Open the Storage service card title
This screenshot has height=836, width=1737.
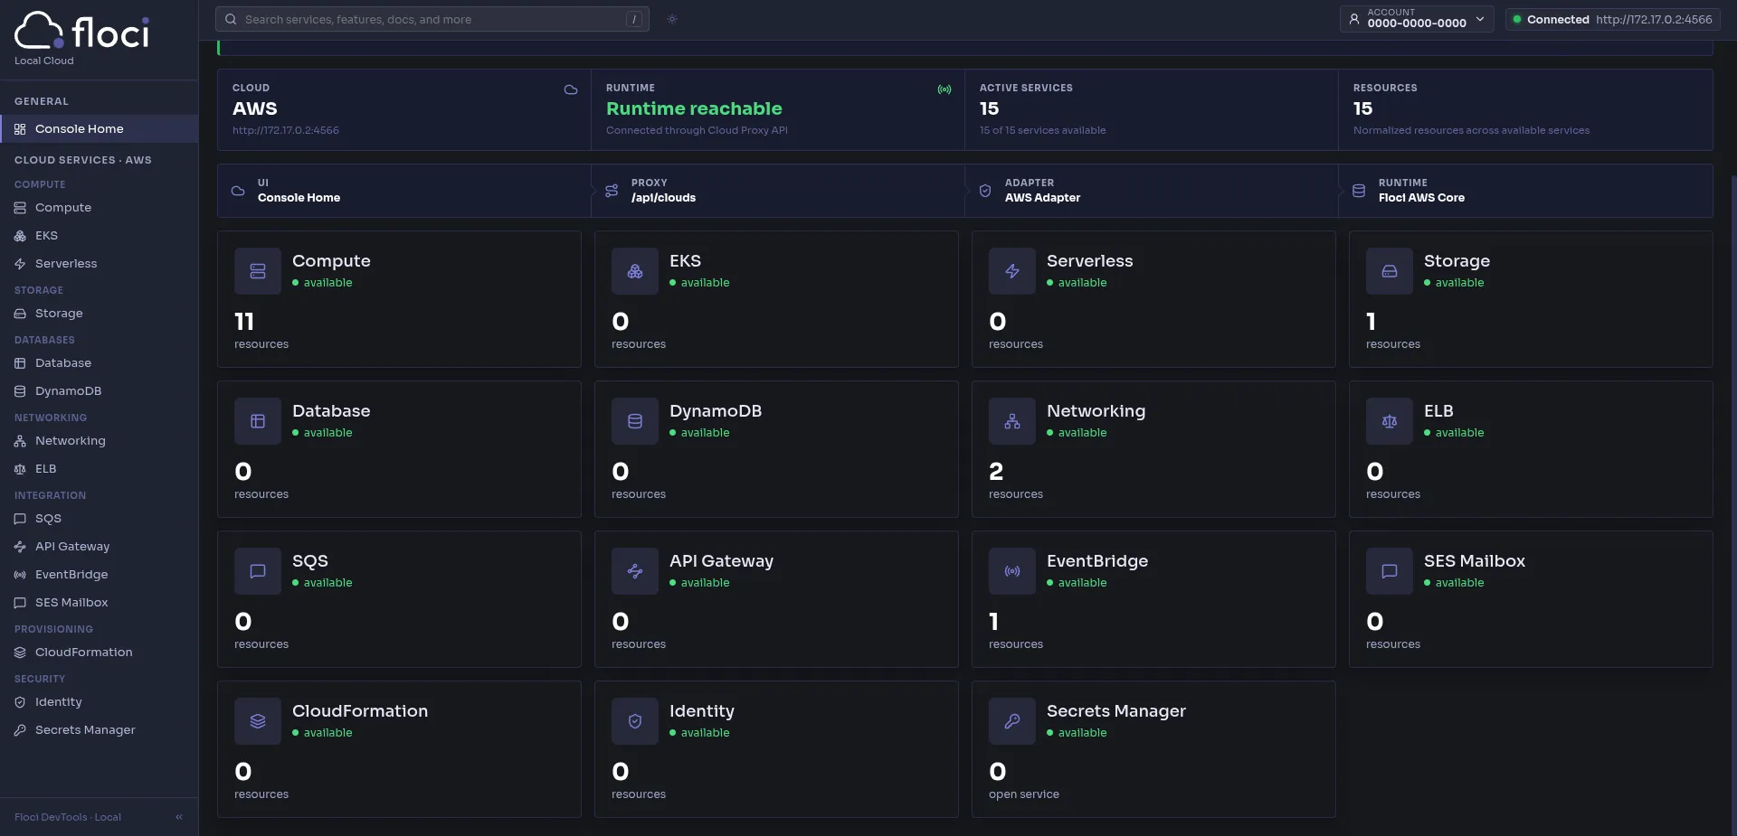tap(1457, 261)
